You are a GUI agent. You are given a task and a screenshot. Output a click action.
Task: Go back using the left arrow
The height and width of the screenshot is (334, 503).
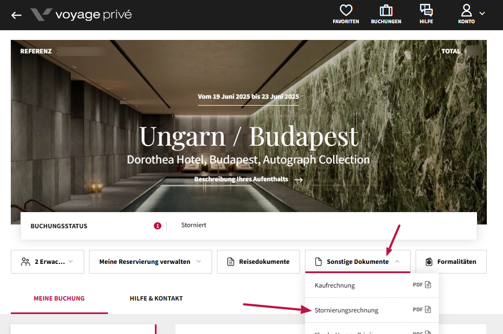(16, 15)
